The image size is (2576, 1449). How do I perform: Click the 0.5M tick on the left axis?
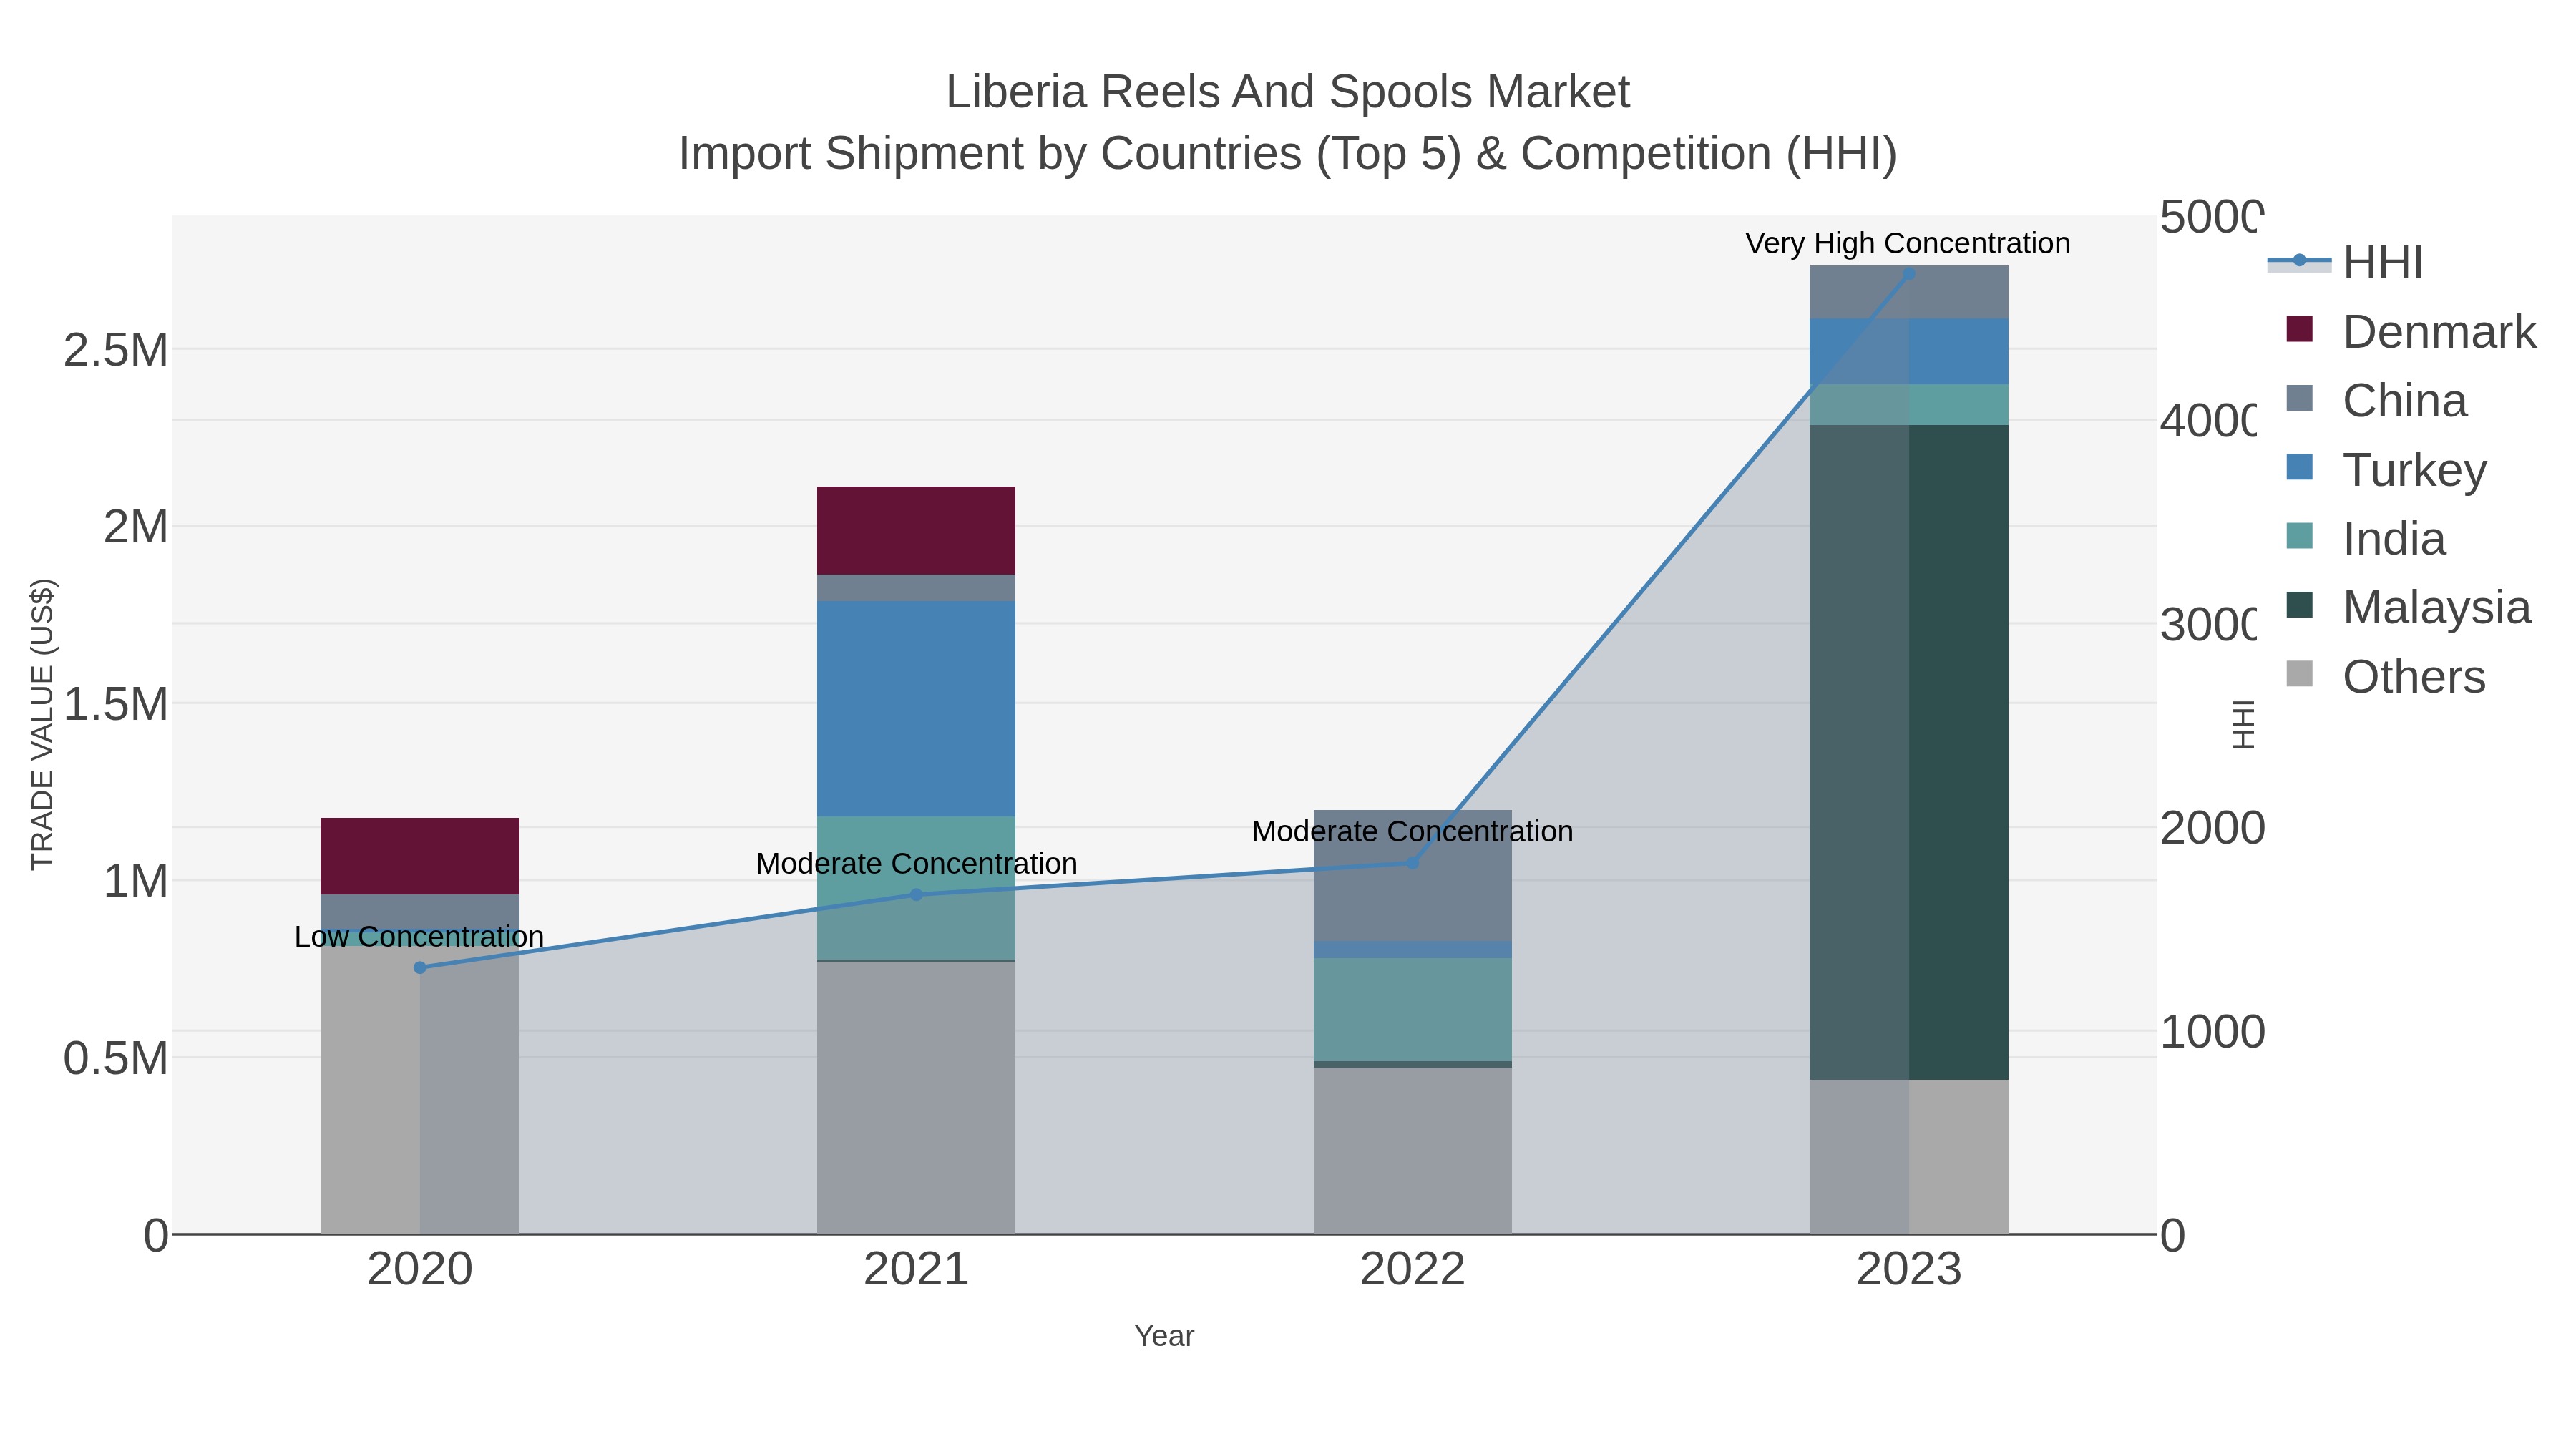click(x=116, y=1059)
